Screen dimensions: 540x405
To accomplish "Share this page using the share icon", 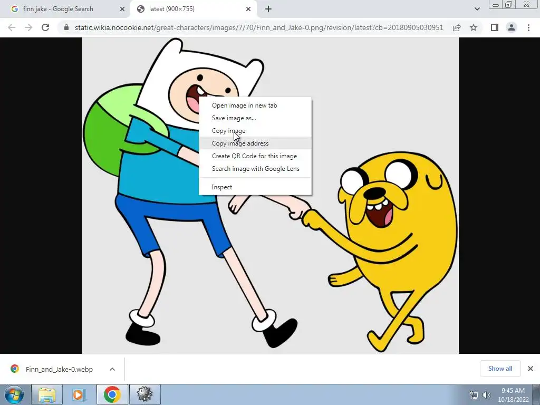I will 457,27.
